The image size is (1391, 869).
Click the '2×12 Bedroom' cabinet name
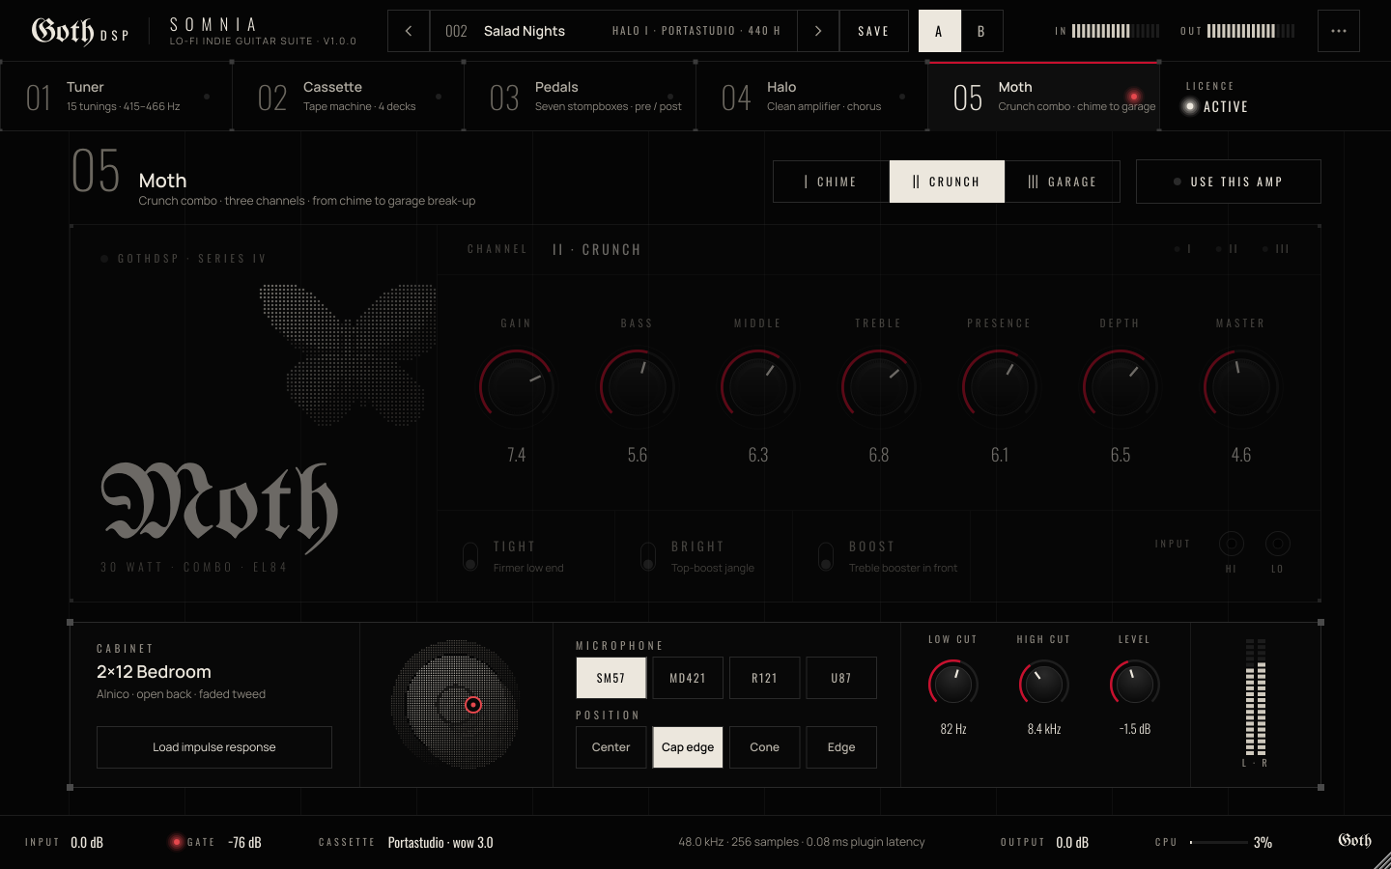pyautogui.click(x=154, y=671)
